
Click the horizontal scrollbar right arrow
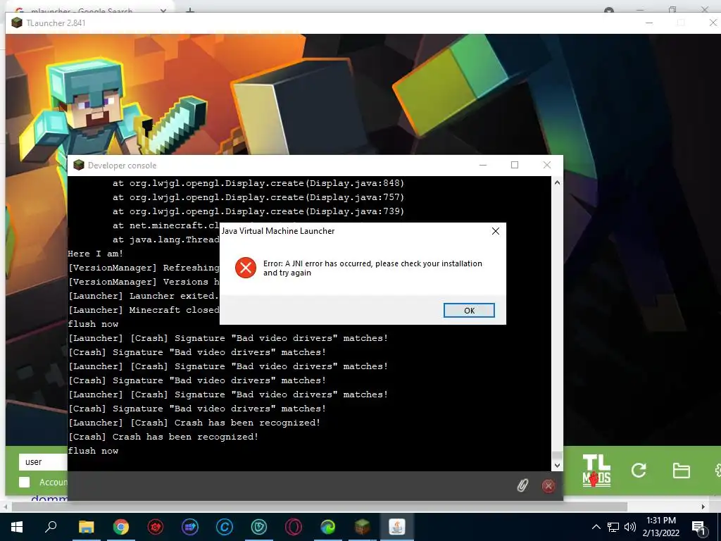pos(703,506)
